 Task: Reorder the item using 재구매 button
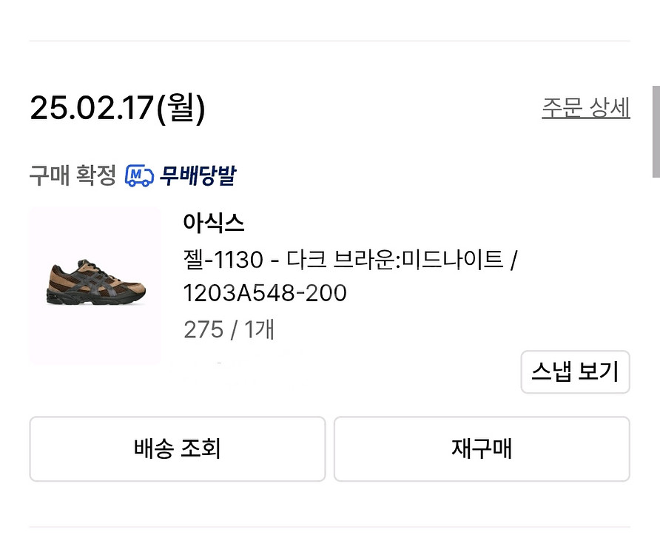coord(482,448)
